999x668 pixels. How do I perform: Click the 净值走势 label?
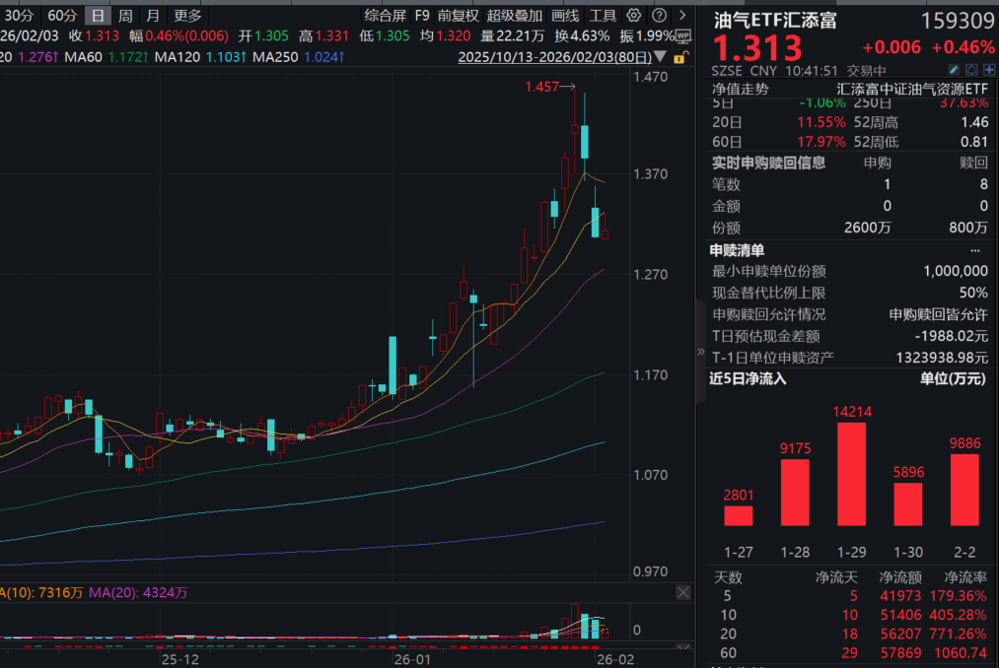coord(741,89)
